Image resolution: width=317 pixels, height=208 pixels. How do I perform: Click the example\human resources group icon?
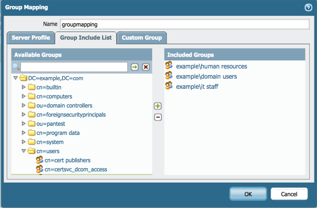[x=169, y=66]
